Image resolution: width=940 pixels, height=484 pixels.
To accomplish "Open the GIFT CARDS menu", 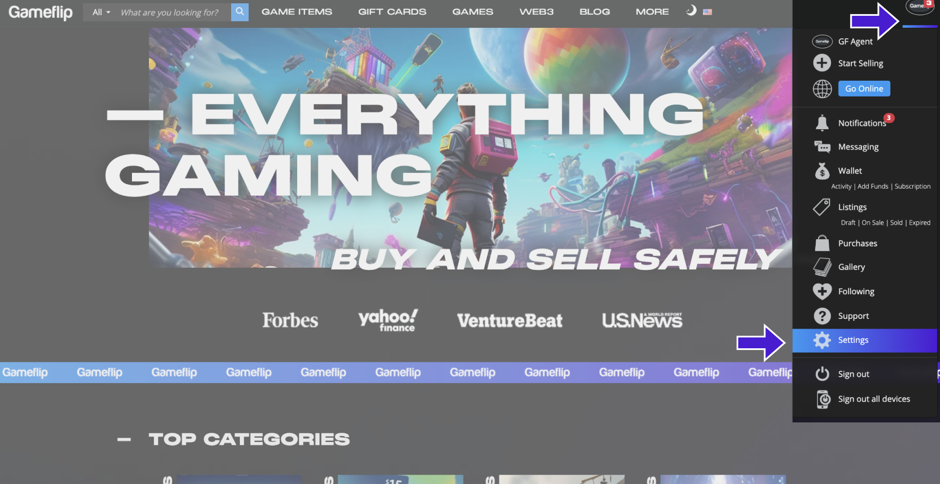I will tap(392, 11).
